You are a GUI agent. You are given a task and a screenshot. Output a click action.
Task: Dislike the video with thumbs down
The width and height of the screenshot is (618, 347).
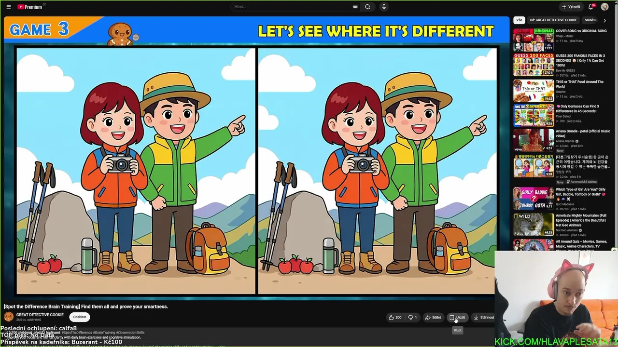(412, 318)
